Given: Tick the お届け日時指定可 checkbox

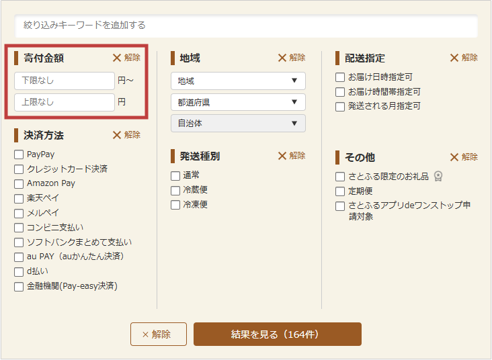Looking at the screenshot, I should pos(340,77).
